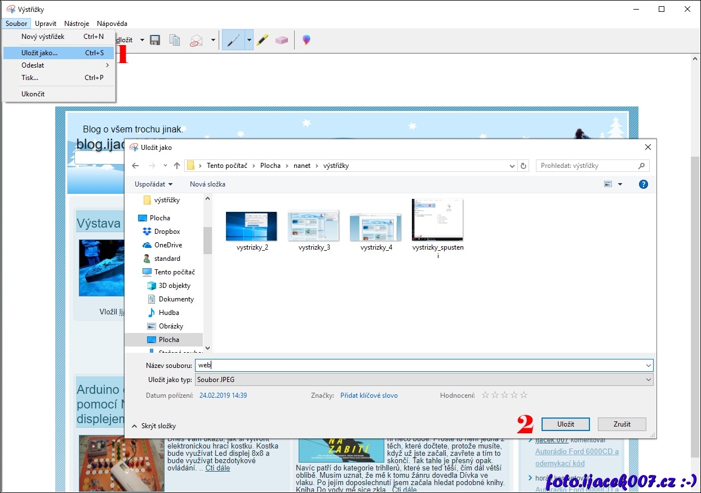This screenshot has width=701, height=493.
Task: Click the dialog's up-folder arrow
Action: [177, 166]
